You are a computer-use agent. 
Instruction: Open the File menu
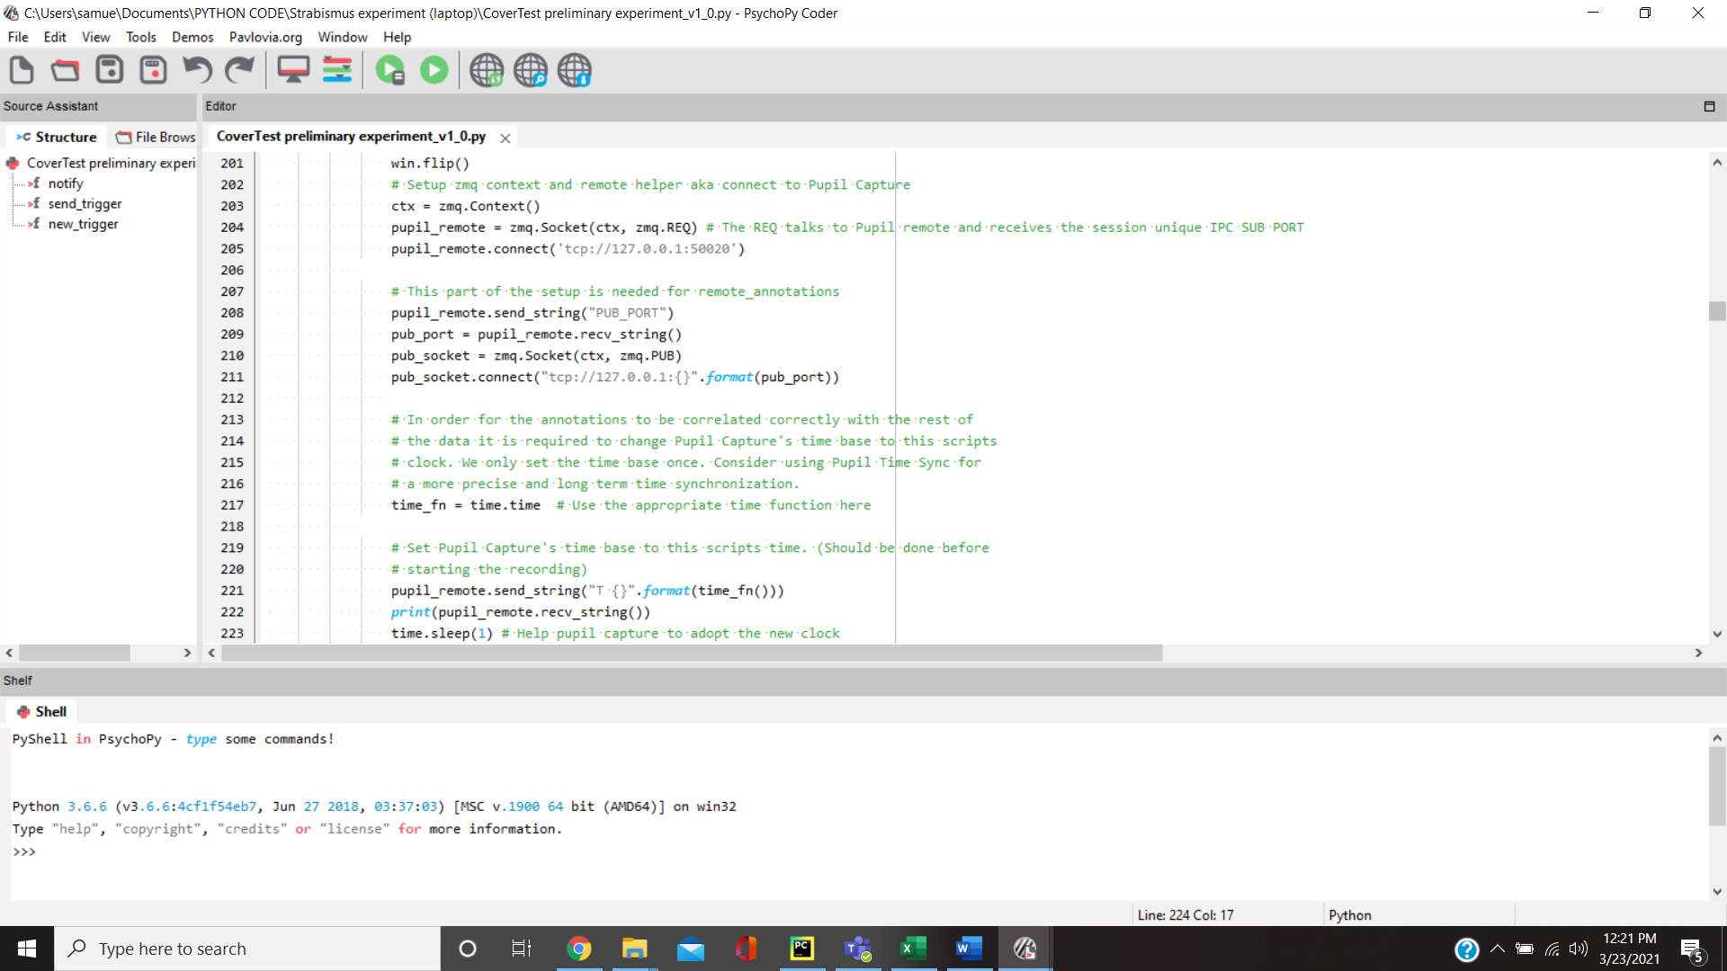[18, 37]
